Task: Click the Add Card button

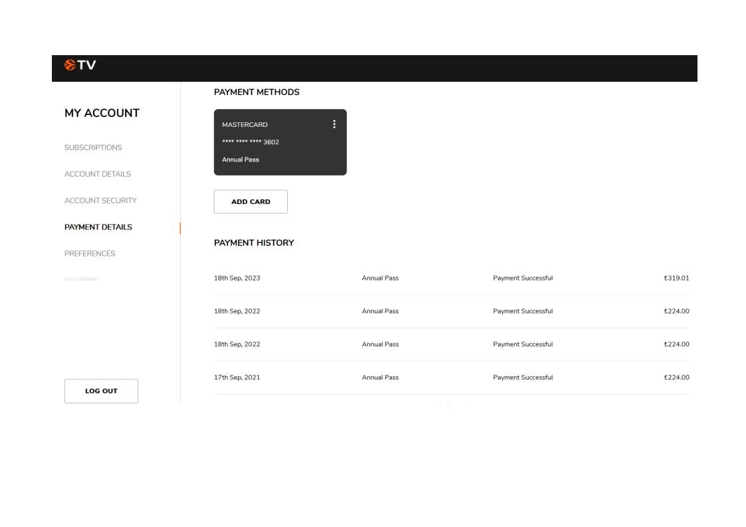Action: coord(251,202)
